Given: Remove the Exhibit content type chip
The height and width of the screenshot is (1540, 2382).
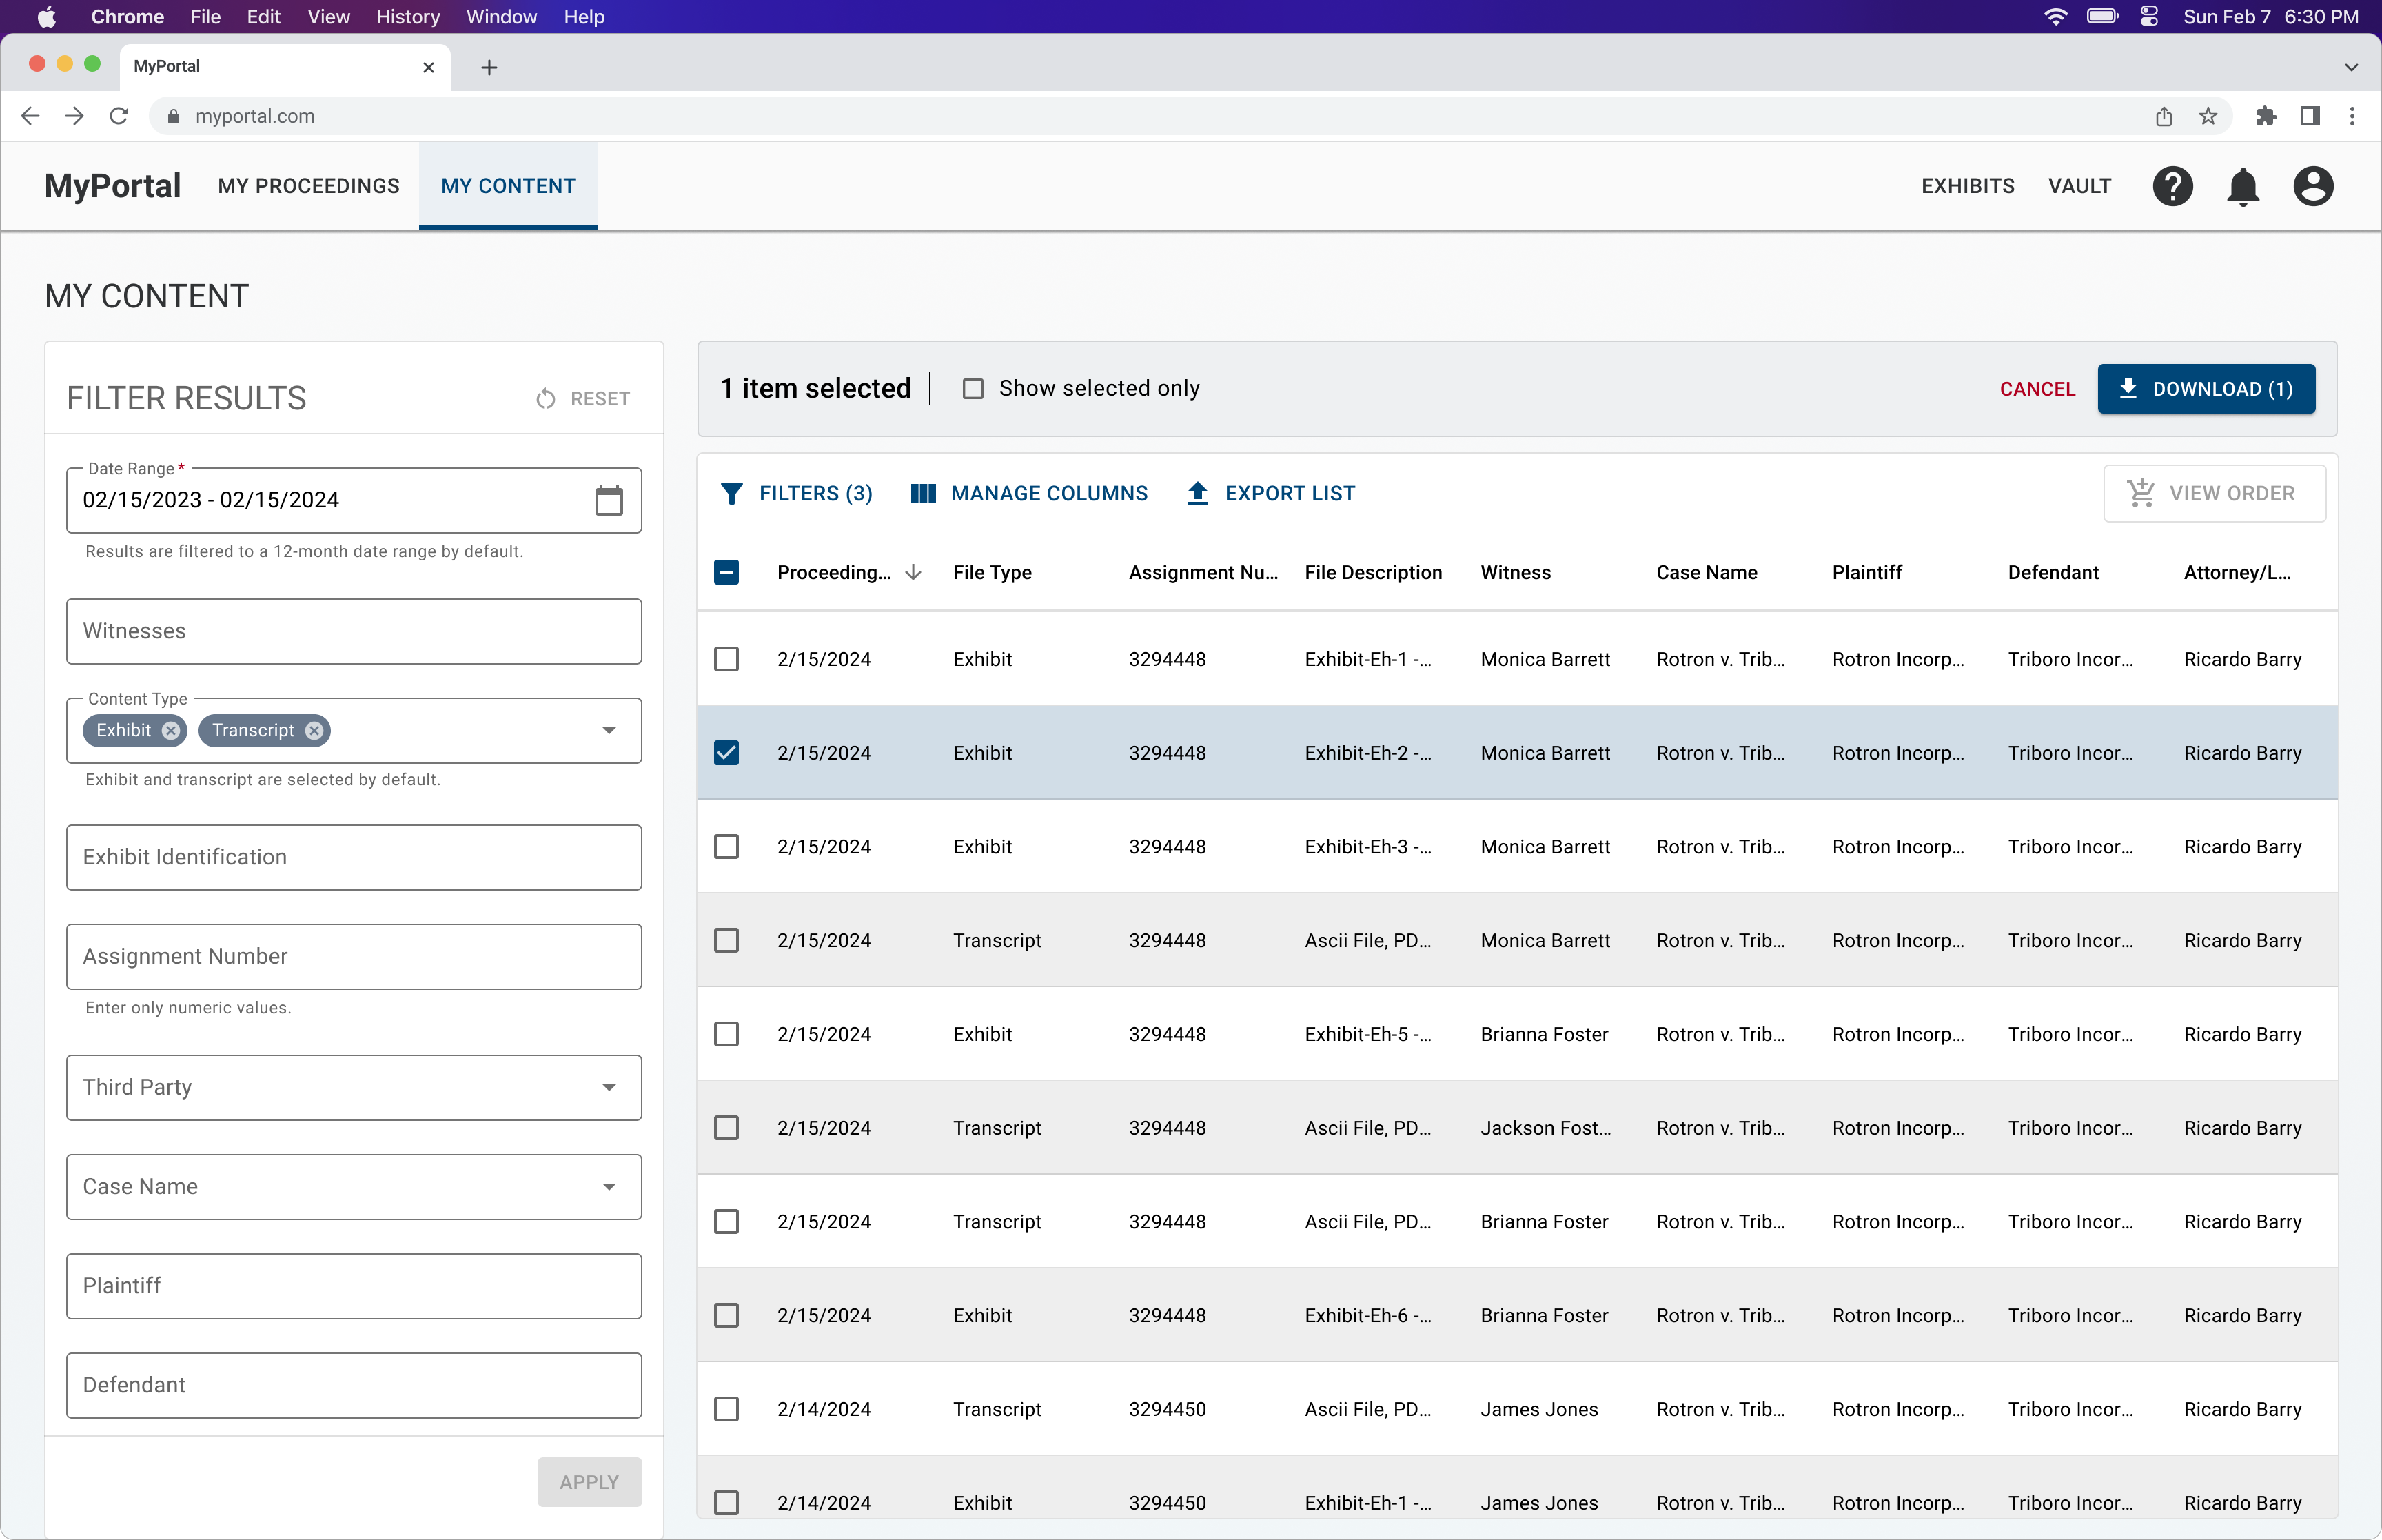Looking at the screenshot, I should 171,731.
